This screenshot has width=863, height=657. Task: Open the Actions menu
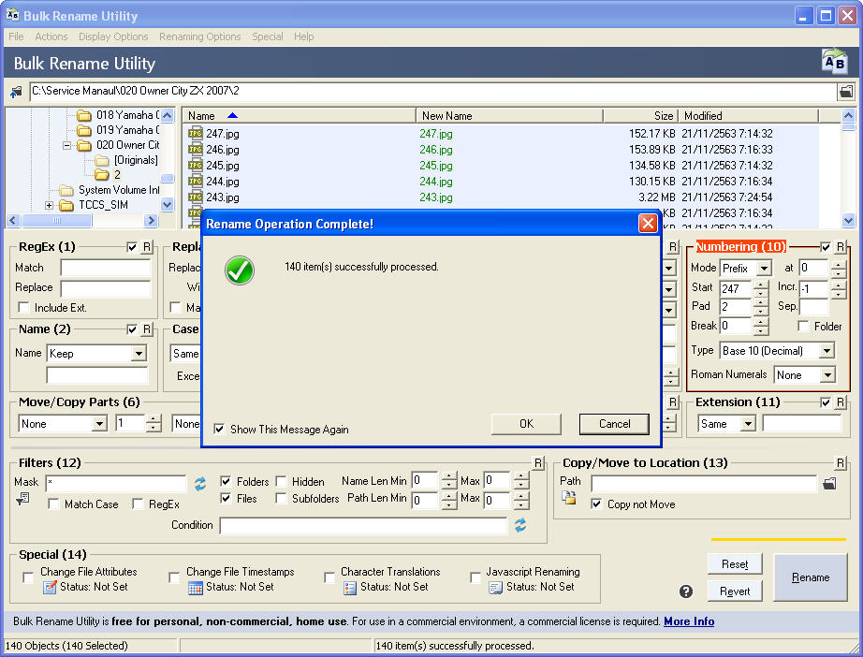pyautogui.click(x=51, y=36)
